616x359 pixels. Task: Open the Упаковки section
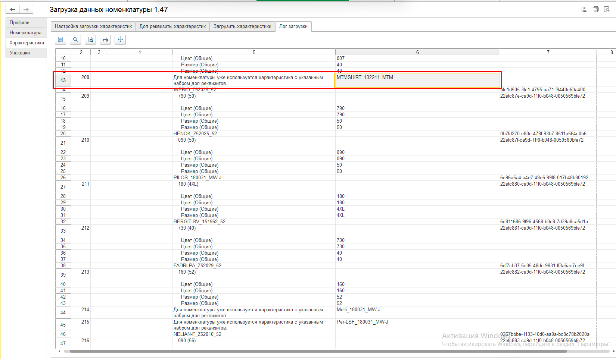[26, 53]
